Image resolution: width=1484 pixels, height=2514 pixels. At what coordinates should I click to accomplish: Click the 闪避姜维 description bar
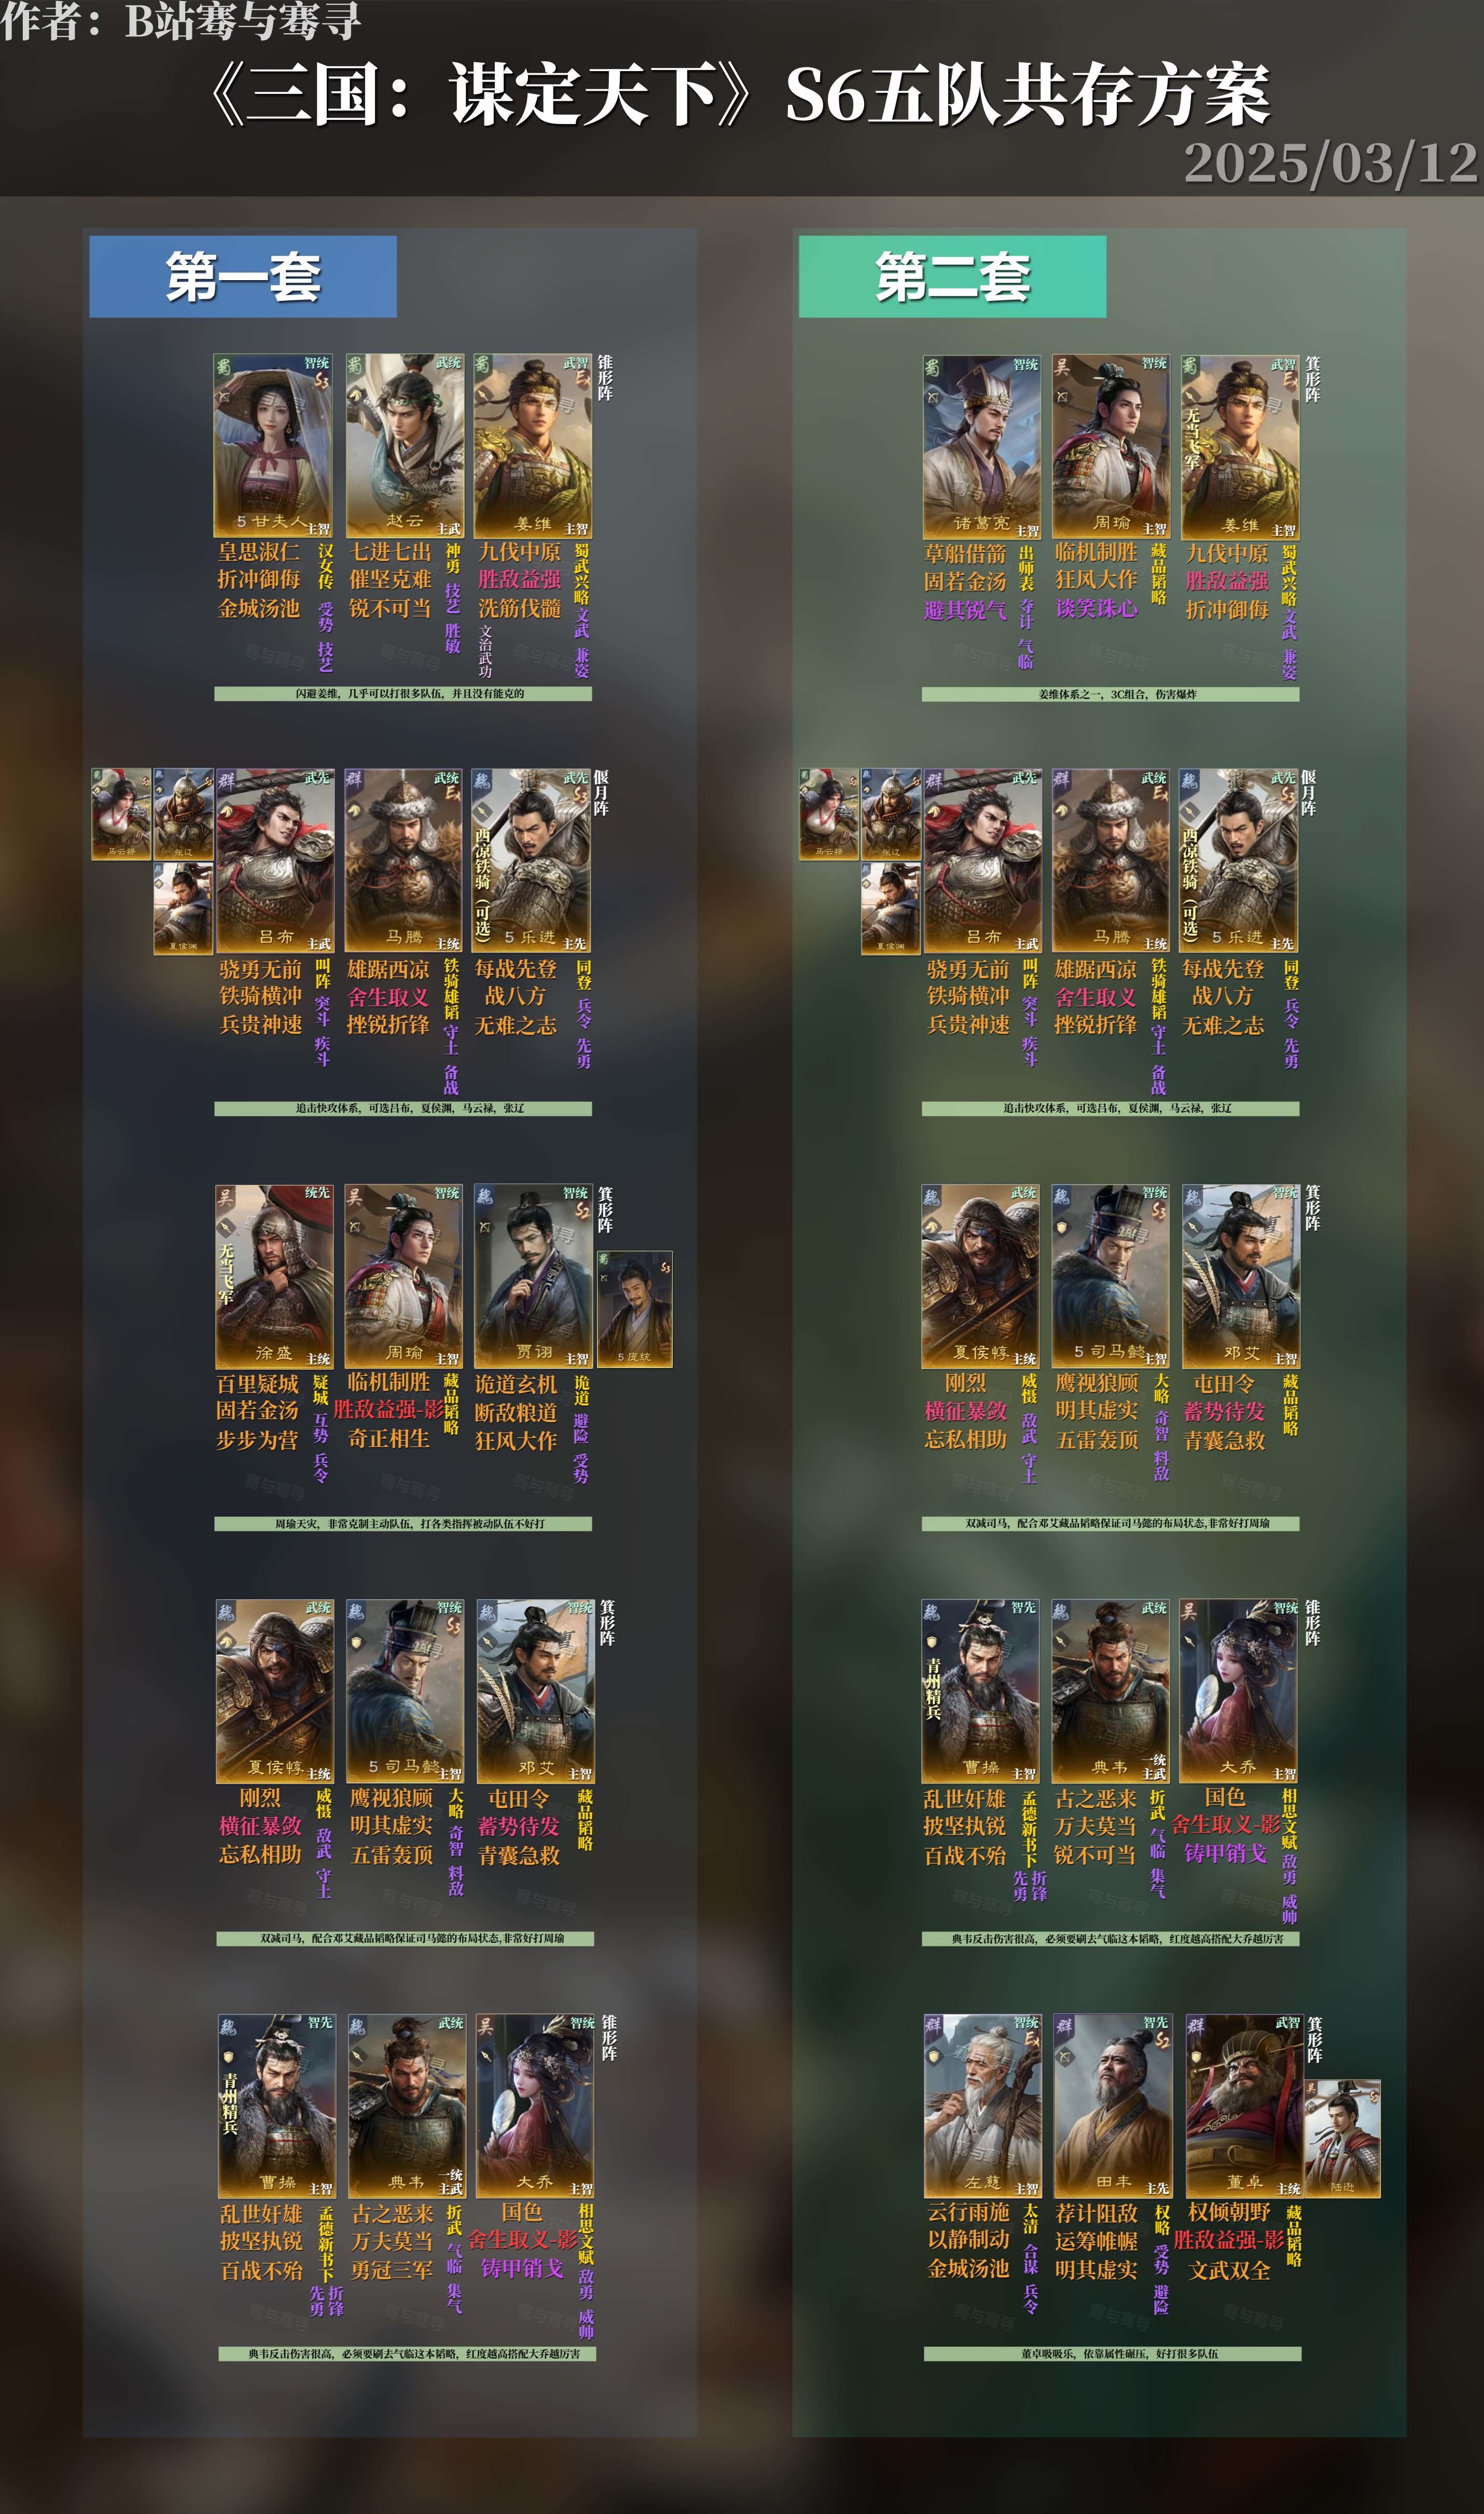point(403,693)
